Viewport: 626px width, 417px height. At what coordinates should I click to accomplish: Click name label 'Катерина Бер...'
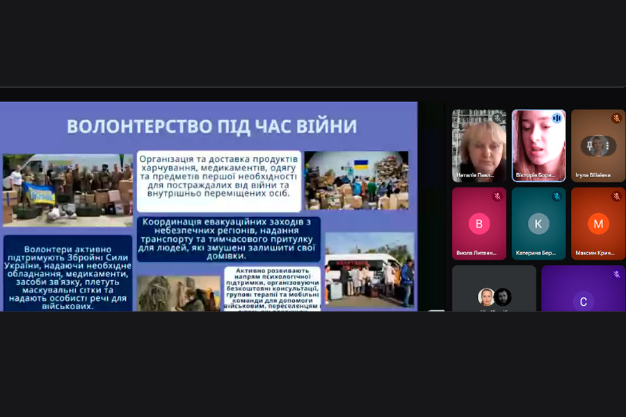click(536, 253)
